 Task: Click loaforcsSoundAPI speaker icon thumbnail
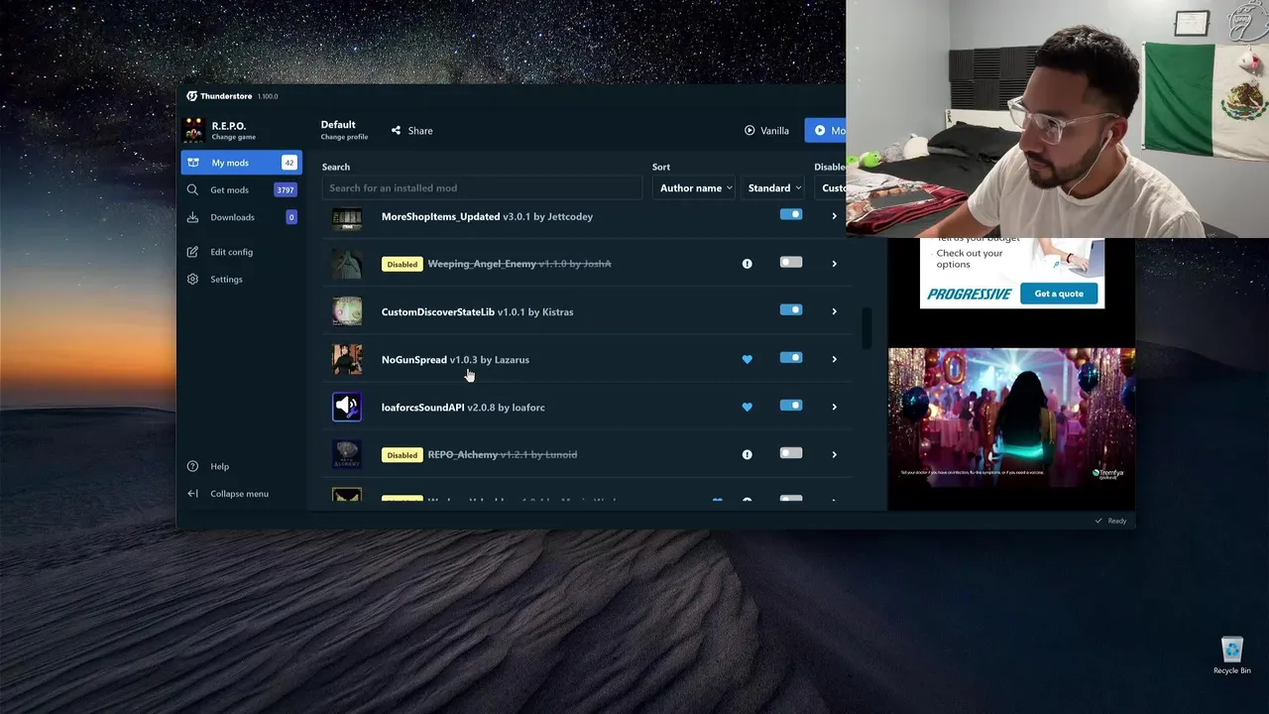pos(347,407)
